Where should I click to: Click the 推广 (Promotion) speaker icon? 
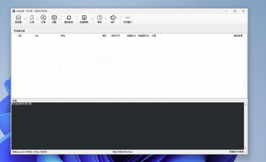pyautogui.click(x=113, y=19)
